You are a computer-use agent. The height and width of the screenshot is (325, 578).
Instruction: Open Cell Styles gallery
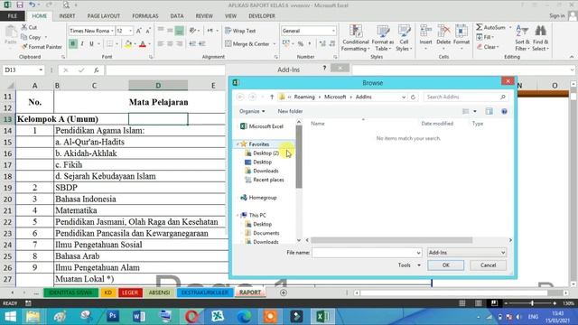(x=404, y=38)
